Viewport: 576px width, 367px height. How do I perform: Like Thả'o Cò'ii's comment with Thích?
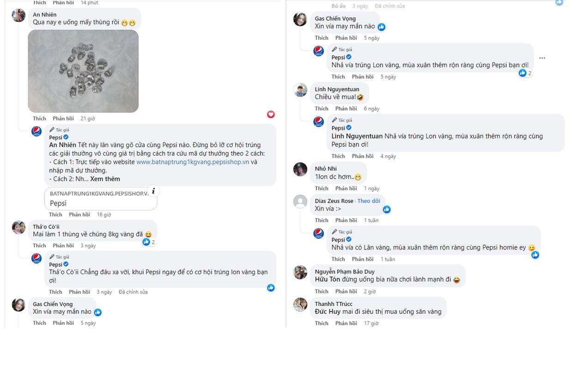point(39,246)
